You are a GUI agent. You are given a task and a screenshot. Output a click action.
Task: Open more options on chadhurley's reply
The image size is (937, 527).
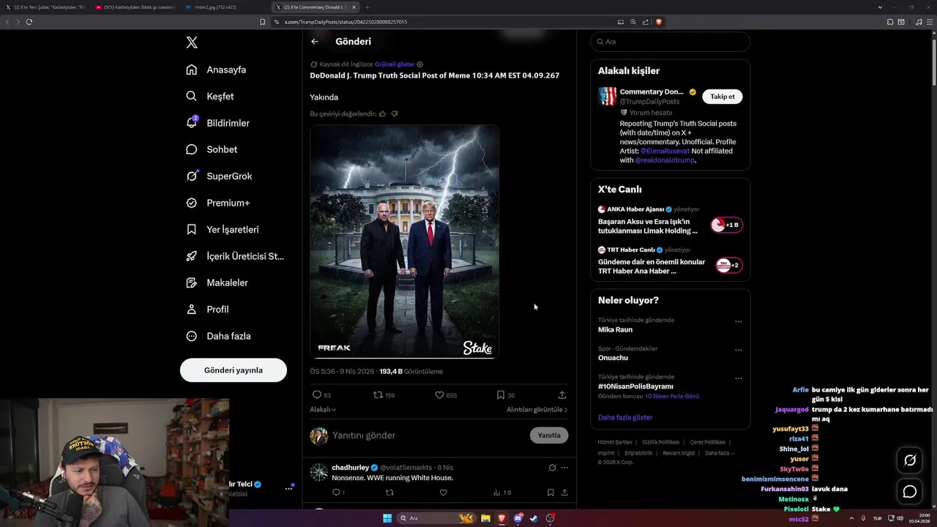point(564,468)
